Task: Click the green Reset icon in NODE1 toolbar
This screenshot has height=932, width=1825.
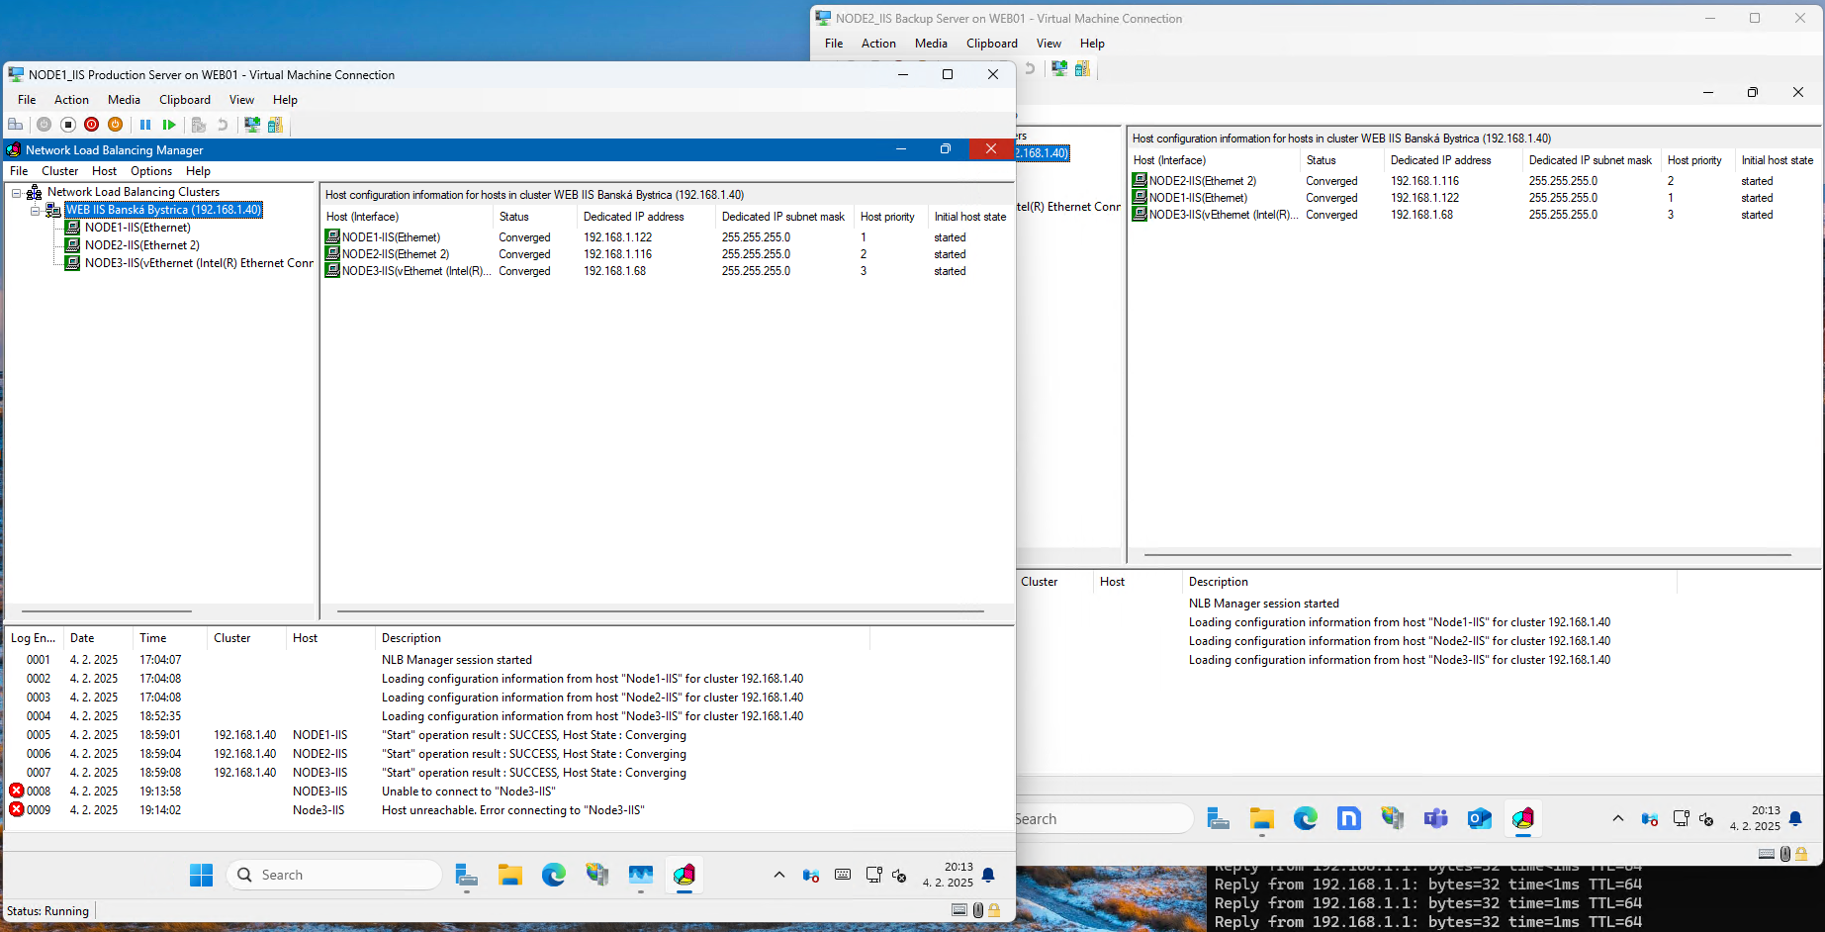Action: pyautogui.click(x=169, y=125)
